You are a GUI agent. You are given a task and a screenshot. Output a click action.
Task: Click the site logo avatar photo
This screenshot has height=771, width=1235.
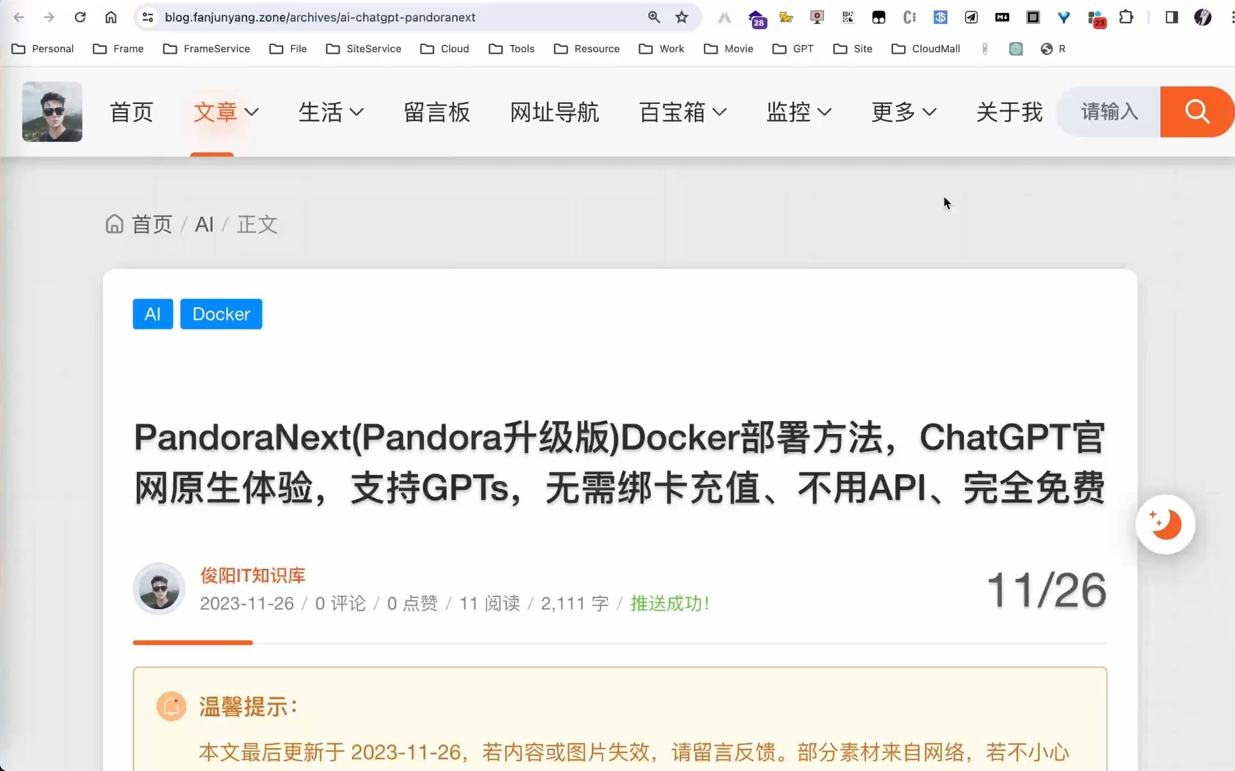[52, 112]
